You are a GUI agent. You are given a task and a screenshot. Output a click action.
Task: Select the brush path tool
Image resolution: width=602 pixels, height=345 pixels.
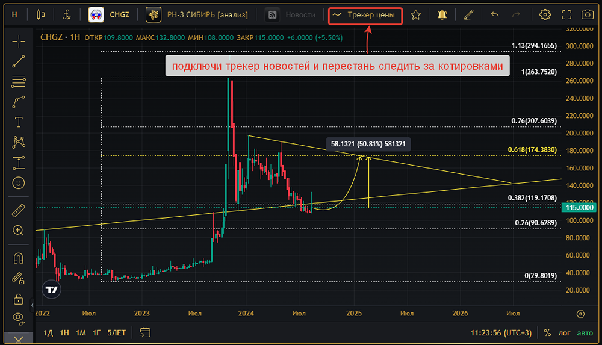coord(19,102)
